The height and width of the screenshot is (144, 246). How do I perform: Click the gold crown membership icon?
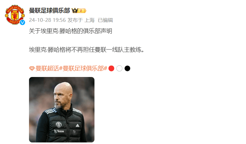tap(75, 11)
